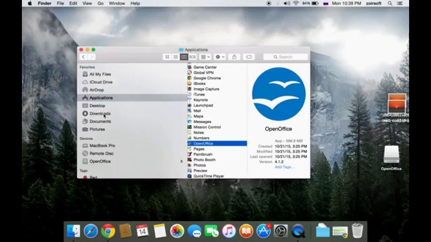Switch Finder to Cover Flow view
Viewport: 431px width, 242px height.
[x=192, y=57]
